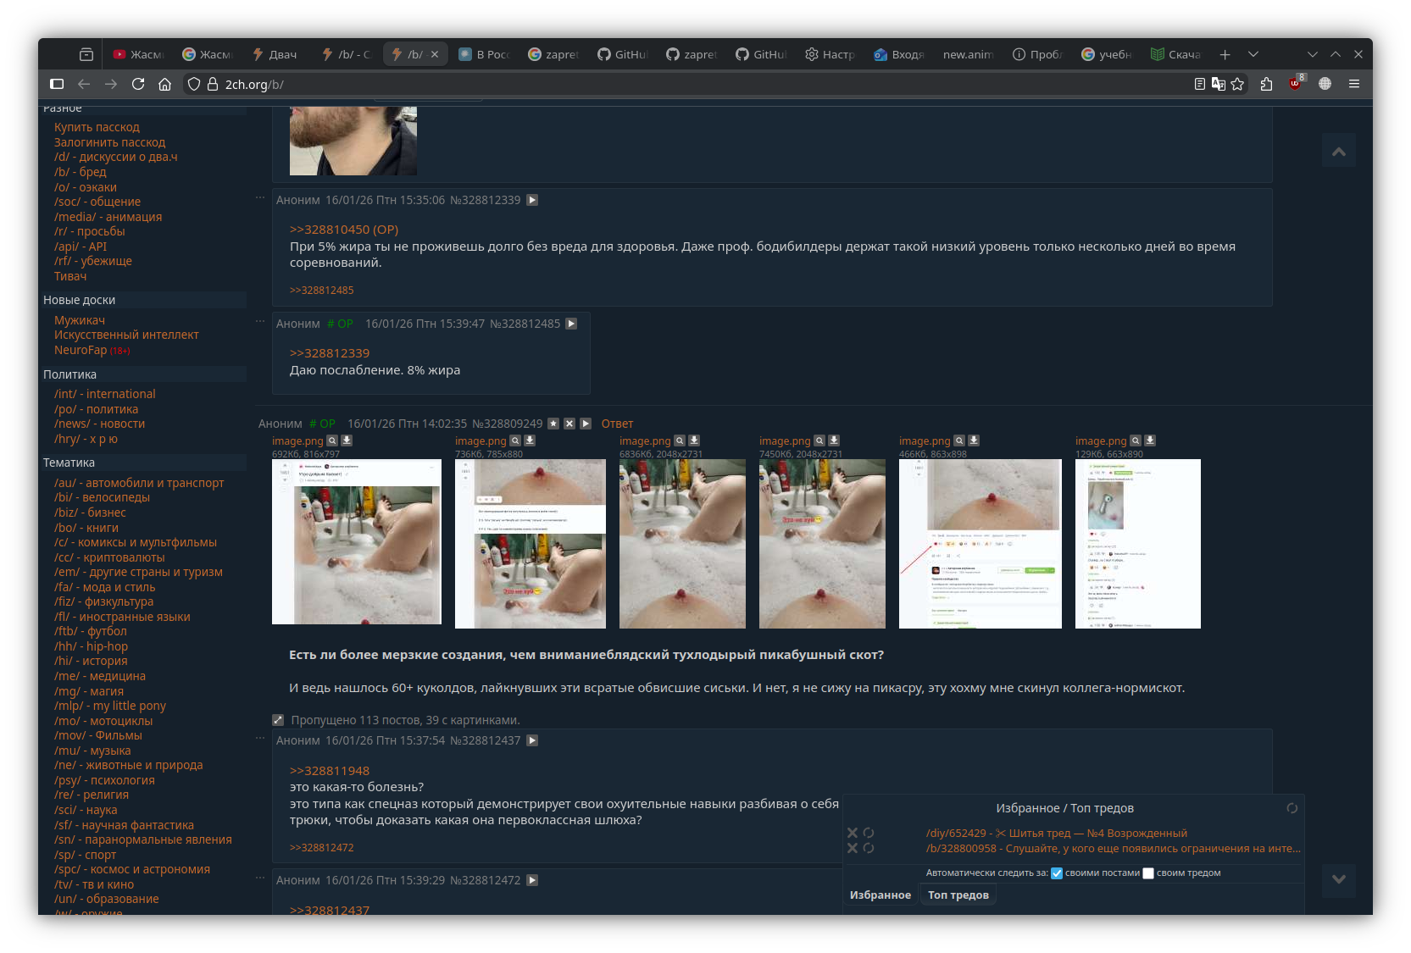Click the play arrow icon next to post №328812339
This screenshot has width=1411, height=953.
pos(532,200)
